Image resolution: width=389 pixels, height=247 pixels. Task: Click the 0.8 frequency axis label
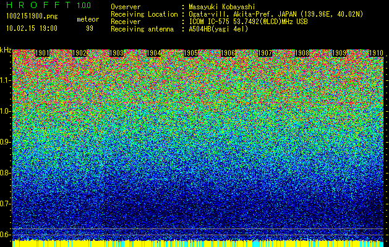[5, 173]
